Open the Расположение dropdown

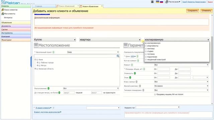click(91, 88)
